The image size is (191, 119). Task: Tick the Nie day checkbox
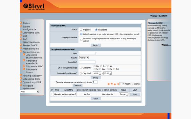pos(95,66)
